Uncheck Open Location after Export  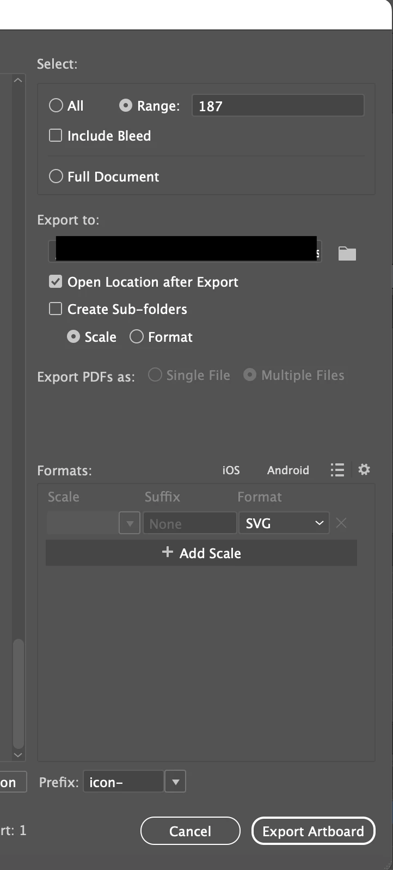(x=56, y=281)
